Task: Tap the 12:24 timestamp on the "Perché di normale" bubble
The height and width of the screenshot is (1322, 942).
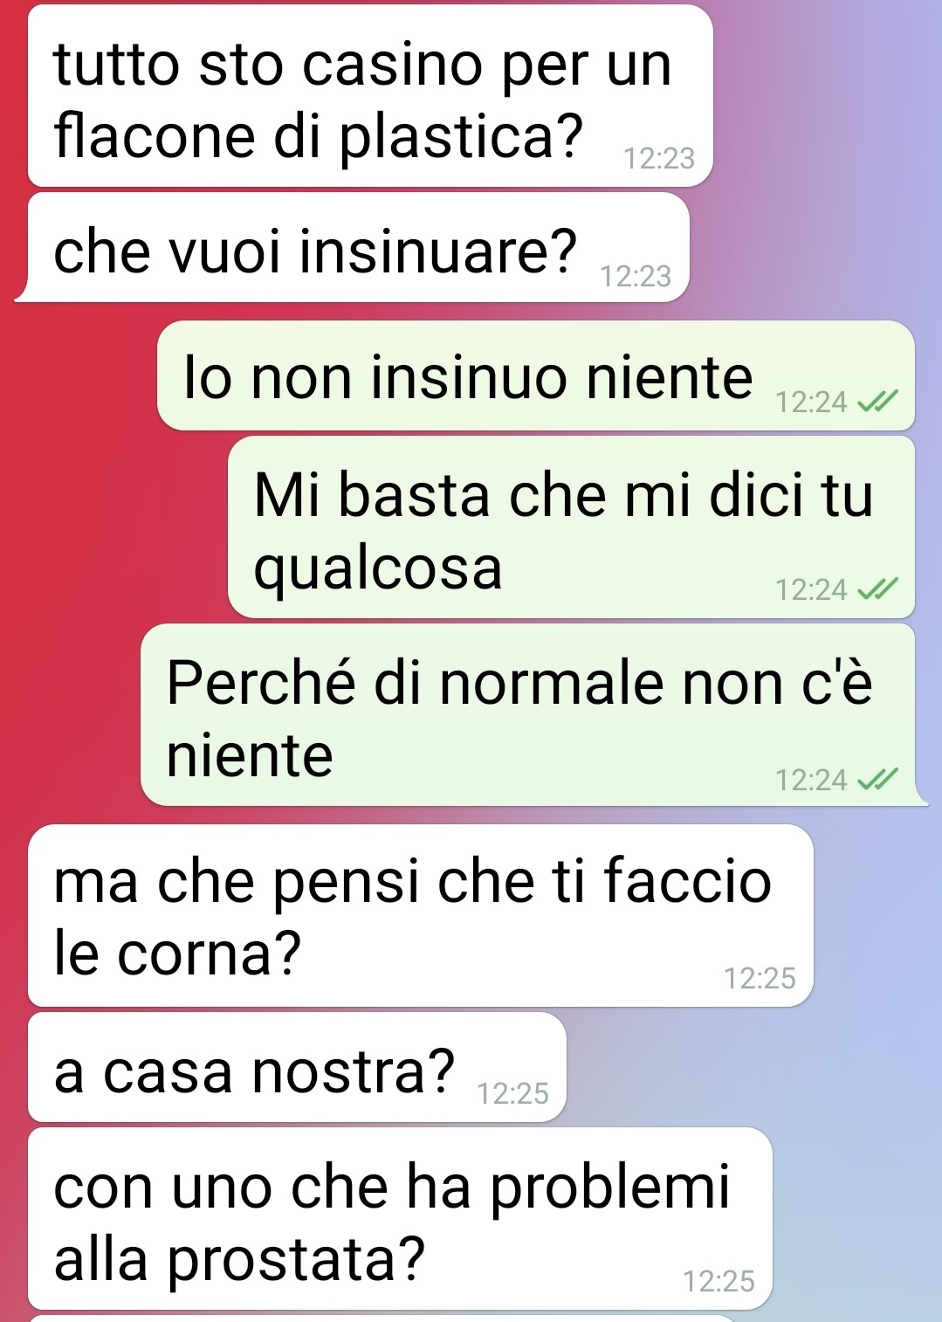Action: pyautogui.click(x=811, y=780)
